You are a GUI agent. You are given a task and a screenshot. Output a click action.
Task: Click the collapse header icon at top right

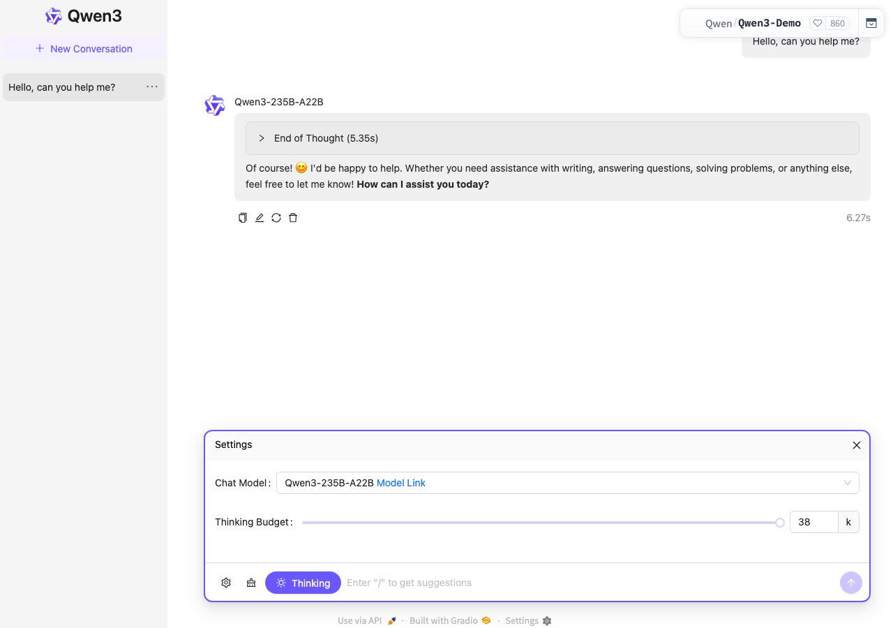(871, 23)
